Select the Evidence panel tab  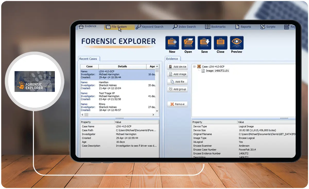coord(172,59)
